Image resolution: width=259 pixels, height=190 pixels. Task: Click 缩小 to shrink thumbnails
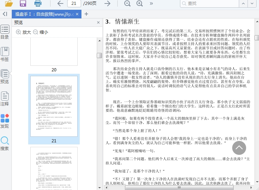41,32
